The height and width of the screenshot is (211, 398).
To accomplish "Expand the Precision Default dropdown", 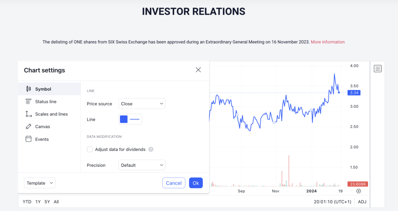I will click(x=141, y=165).
